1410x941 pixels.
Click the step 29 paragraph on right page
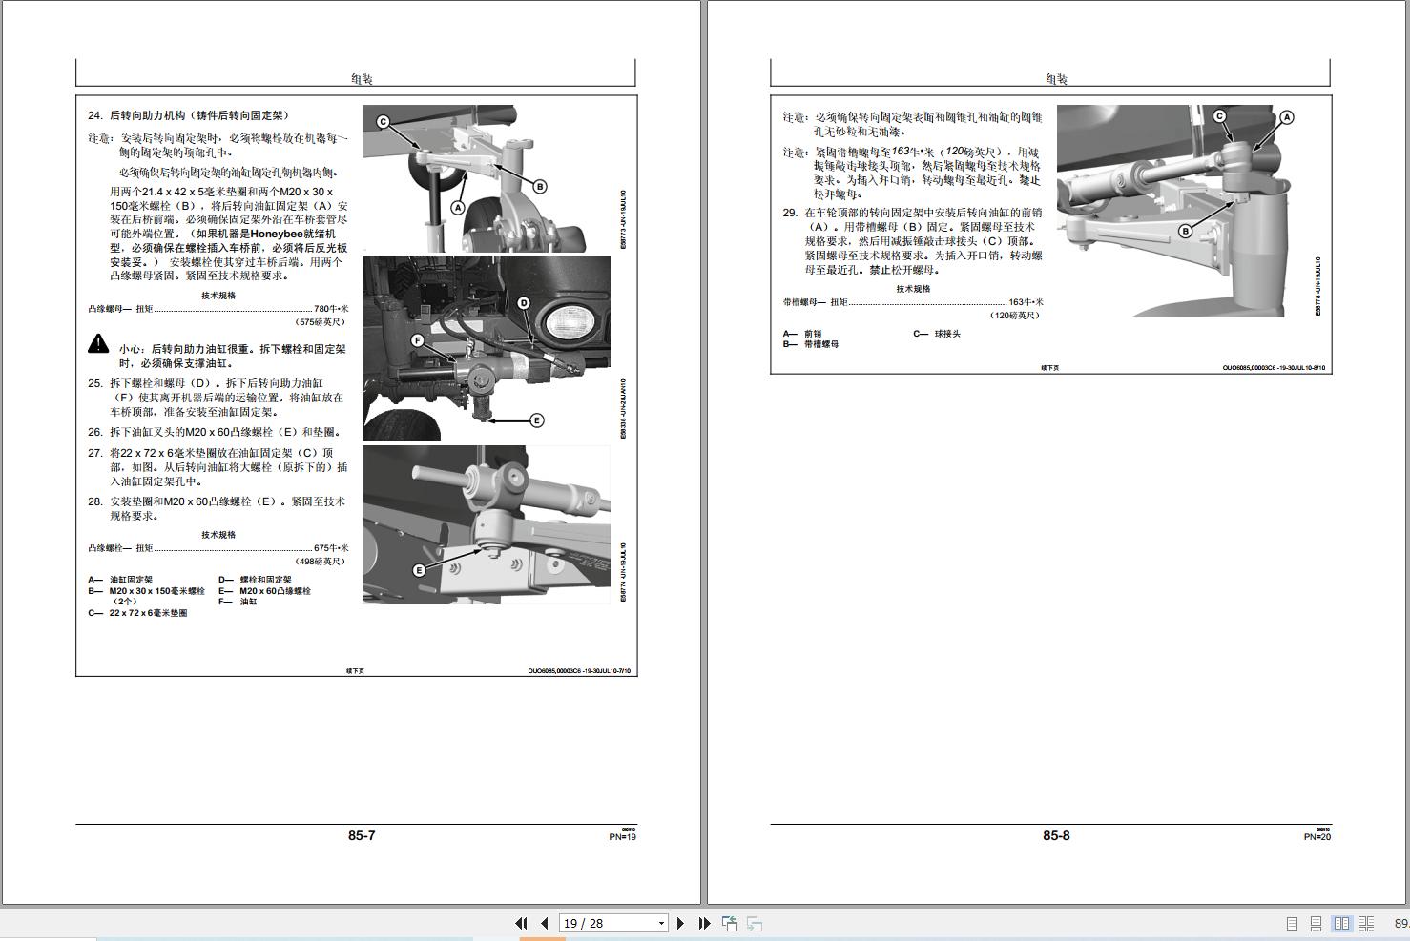pos(912,241)
